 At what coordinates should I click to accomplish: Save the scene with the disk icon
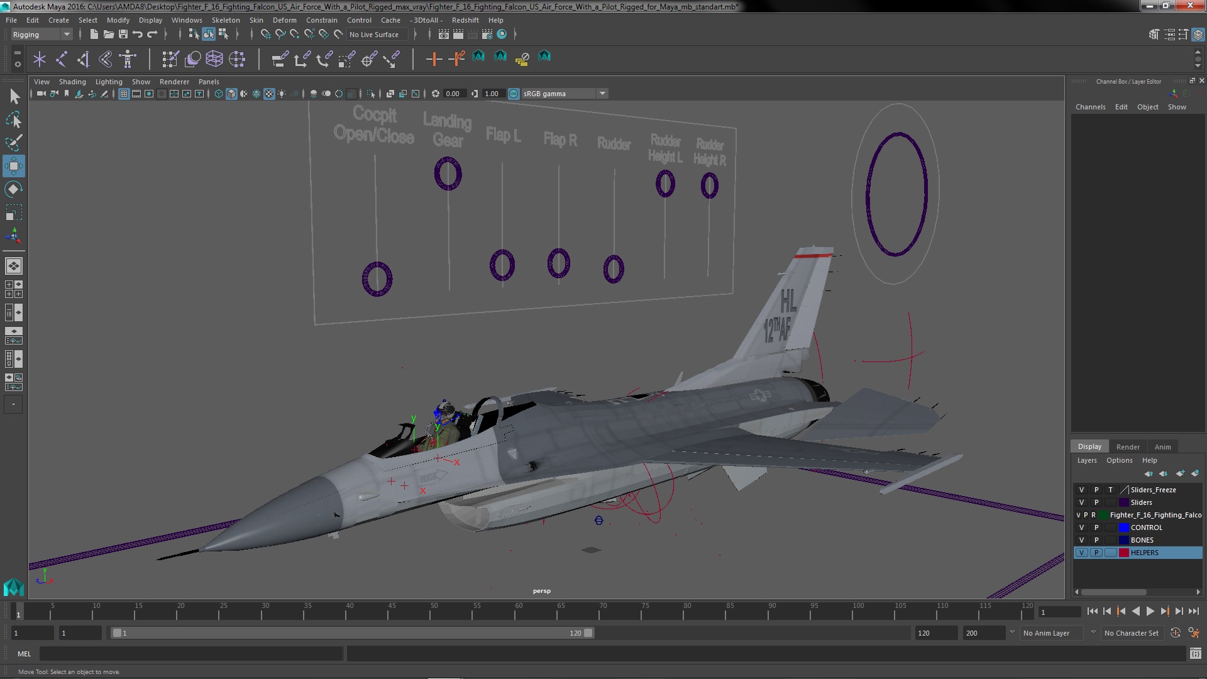tap(123, 34)
